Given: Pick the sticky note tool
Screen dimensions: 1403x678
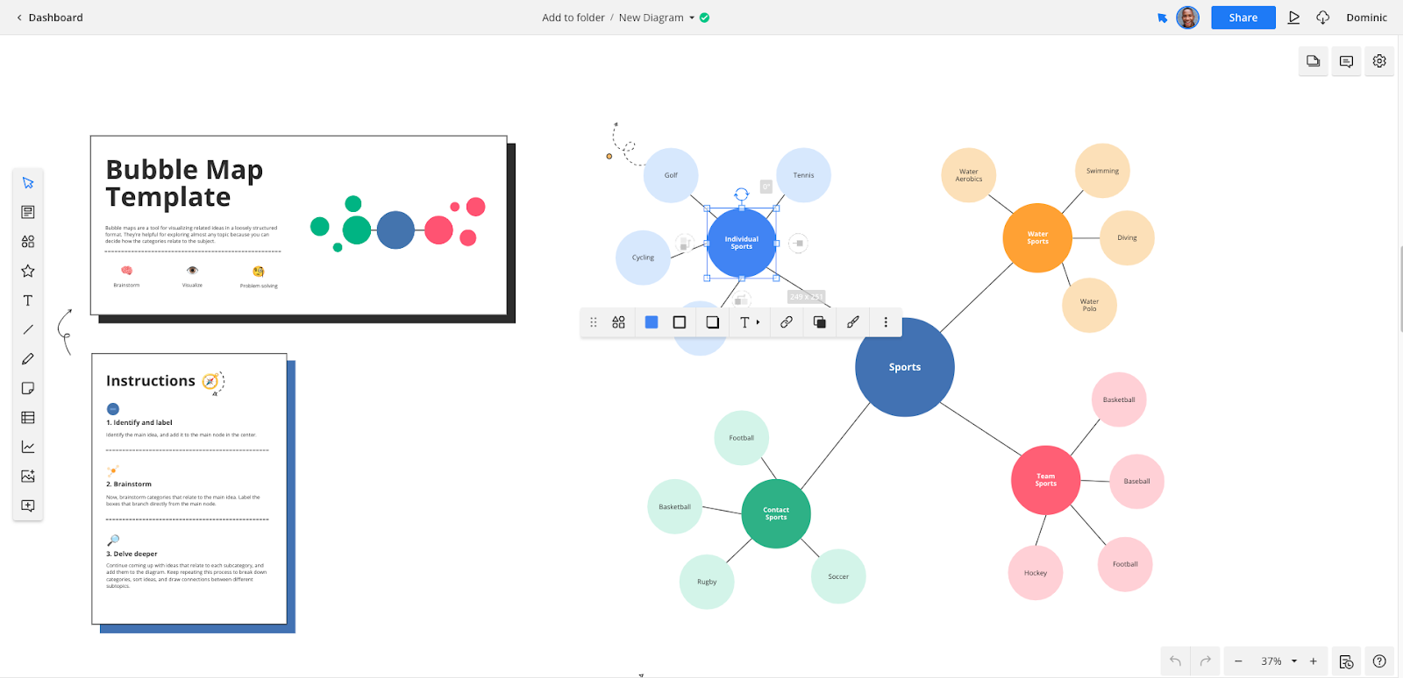Looking at the screenshot, I should pyautogui.click(x=28, y=388).
